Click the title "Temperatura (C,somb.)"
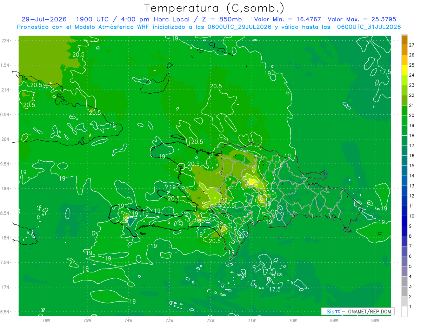Image resolution: width=421 pixels, height=325 pixels. 214,8
